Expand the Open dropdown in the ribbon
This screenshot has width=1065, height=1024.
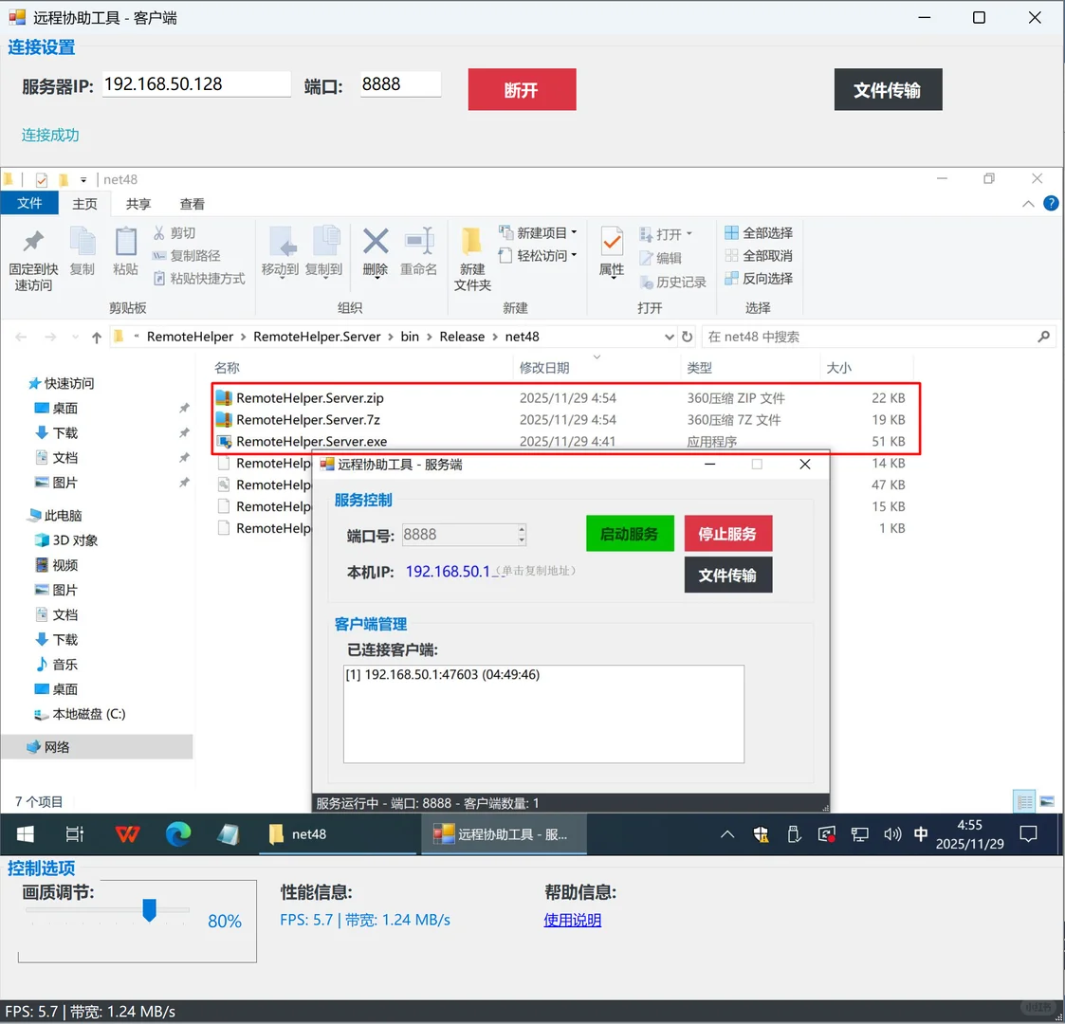click(689, 233)
